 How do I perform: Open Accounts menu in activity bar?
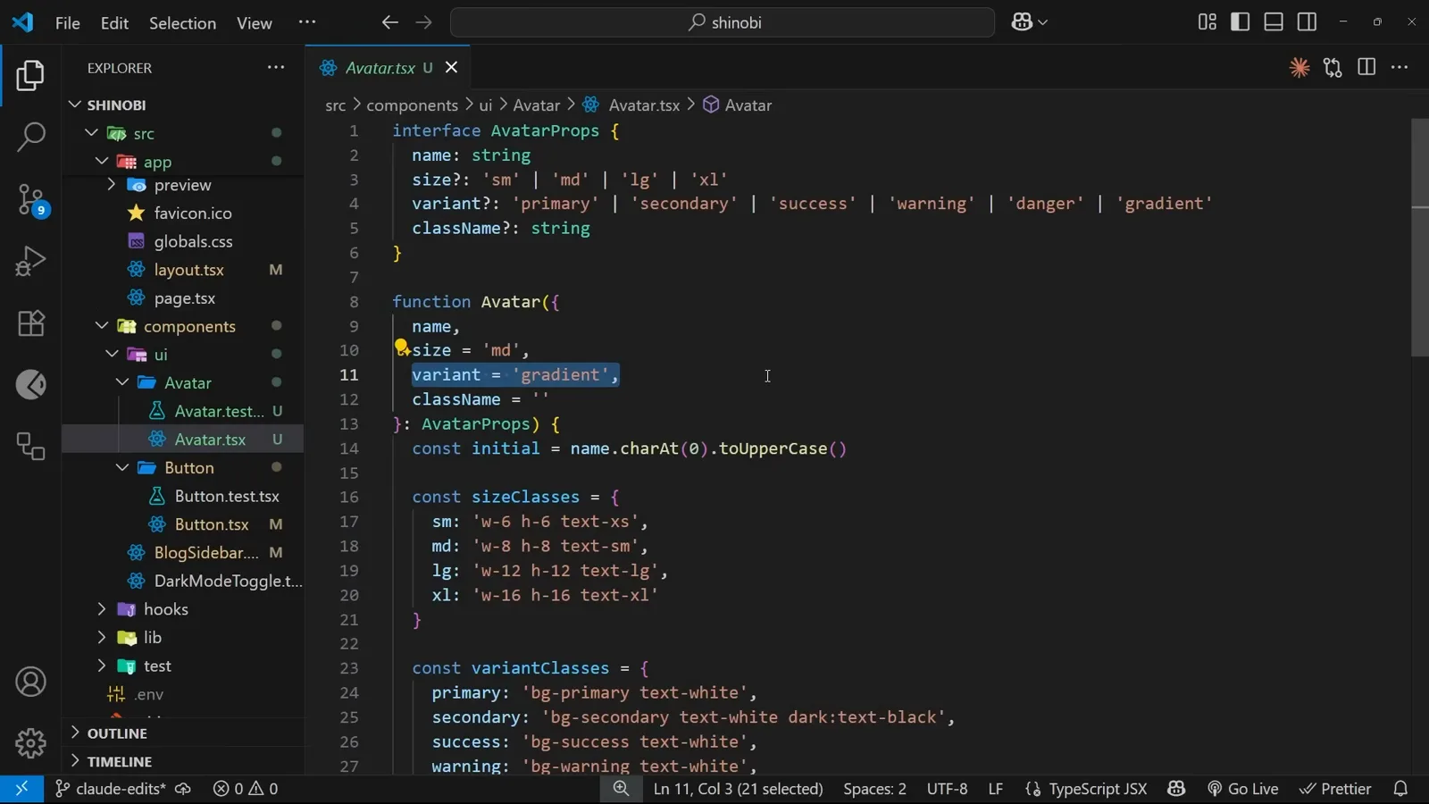pos(30,683)
